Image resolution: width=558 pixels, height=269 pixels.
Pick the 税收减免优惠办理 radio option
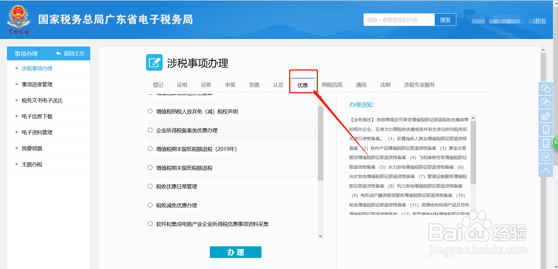pyautogui.click(x=150, y=205)
